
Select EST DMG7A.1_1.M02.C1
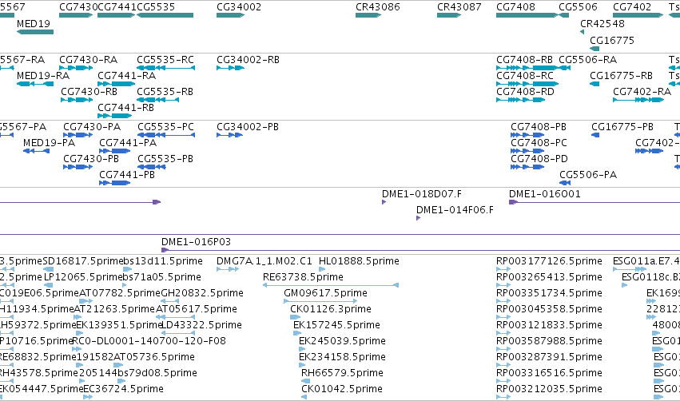point(228,269)
